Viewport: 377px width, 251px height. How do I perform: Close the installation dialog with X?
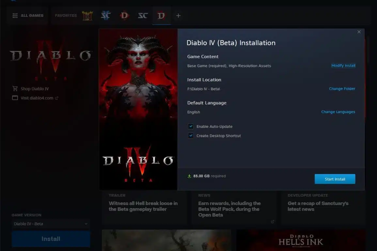[359, 32]
